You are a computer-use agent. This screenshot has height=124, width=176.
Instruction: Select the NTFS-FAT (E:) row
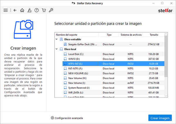click(x=76, y=63)
